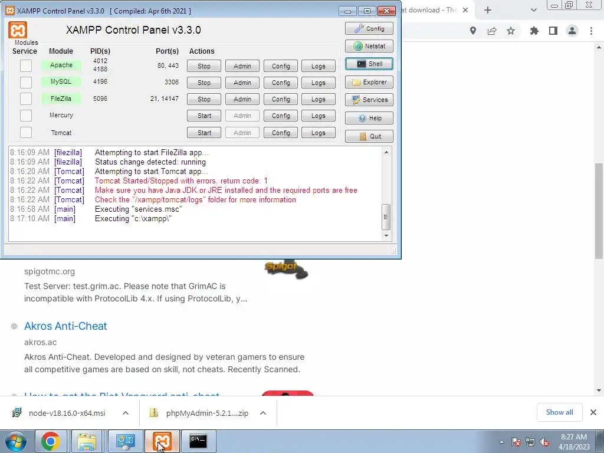Image resolution: width=604 pixels, height=453 pixels.
Task: Expand phpMyAdmin zip download options
Action: click(263, 413)
